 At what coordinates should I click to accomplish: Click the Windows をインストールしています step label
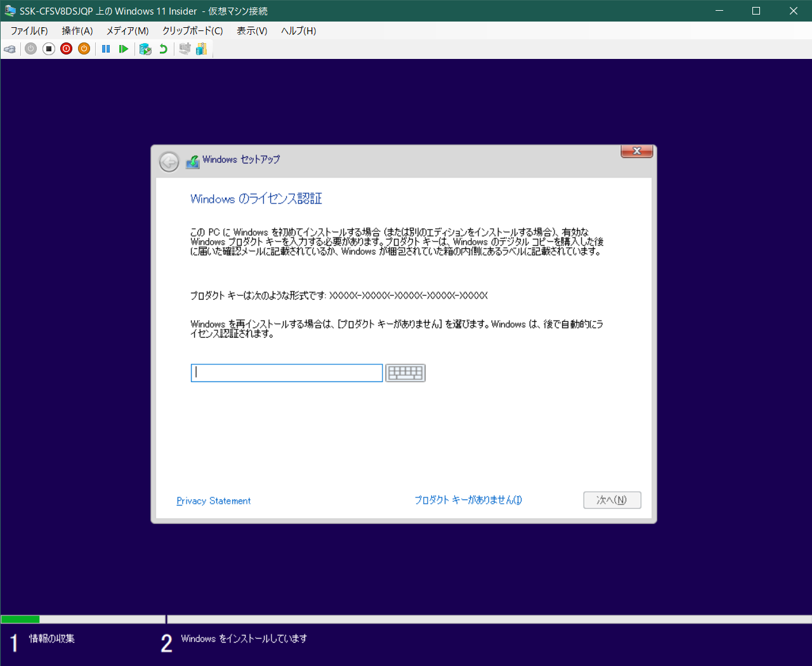pos(244,639)
